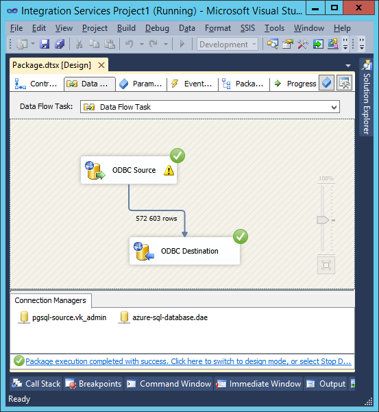Select the Data Flow tab
Image resolution: width=379 pixels, height=412 pixels.
pos(90,84)
